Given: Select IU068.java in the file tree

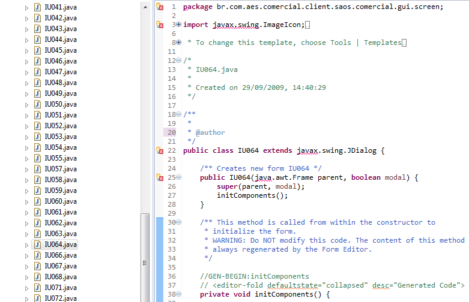Looking at the screenshot, I should click(61, 277).
